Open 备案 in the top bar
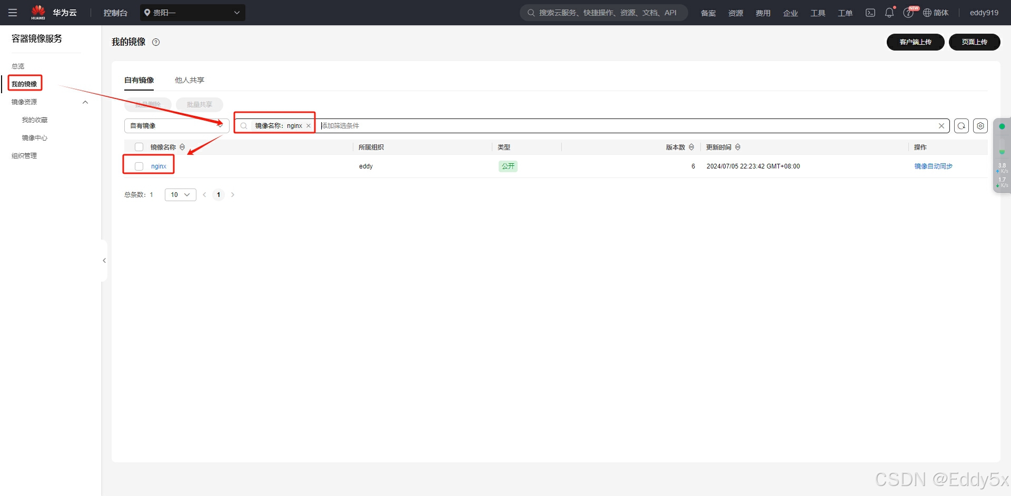The height and width of the screenshot is (496, 1011). (708, 13)
